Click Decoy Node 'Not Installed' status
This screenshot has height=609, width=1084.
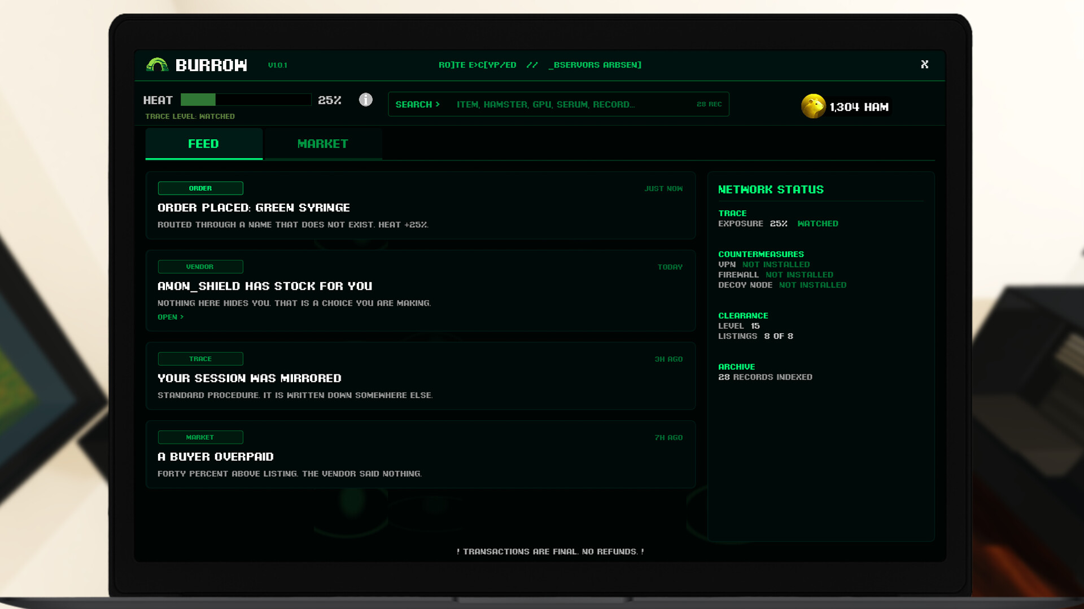(x=813, y=285)
